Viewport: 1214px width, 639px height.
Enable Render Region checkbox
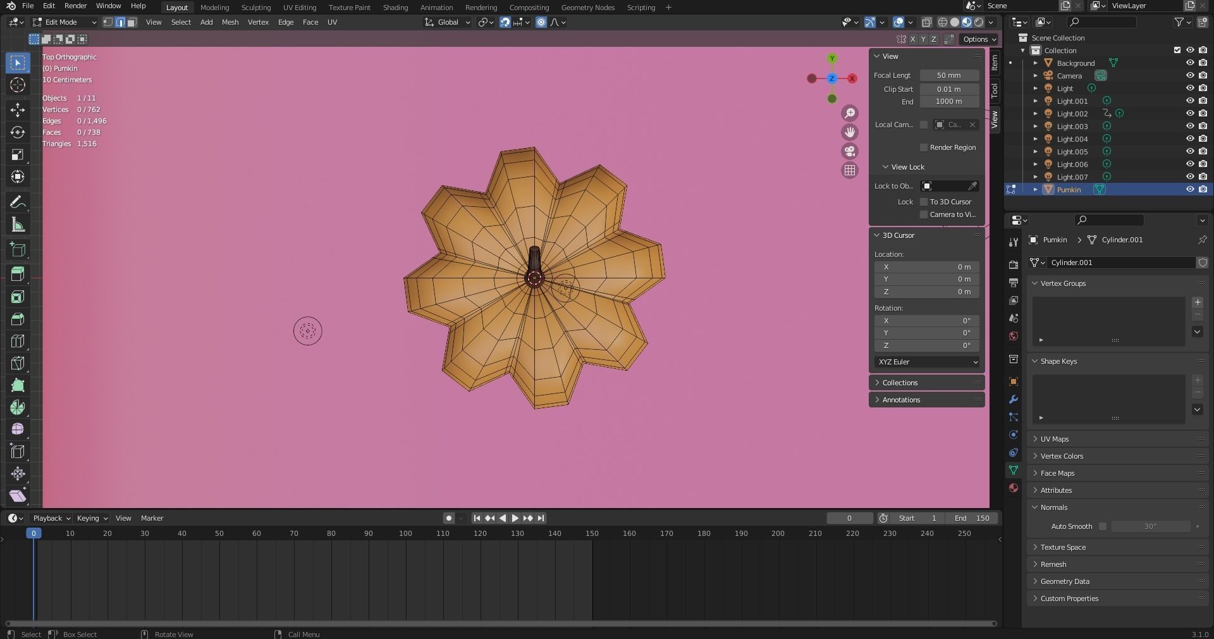[x=924, y=147]
